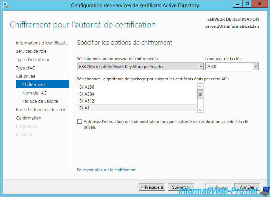Enable administrator interaction for private key access
This screenshot has height=197, width=270.
coord(79,122)
